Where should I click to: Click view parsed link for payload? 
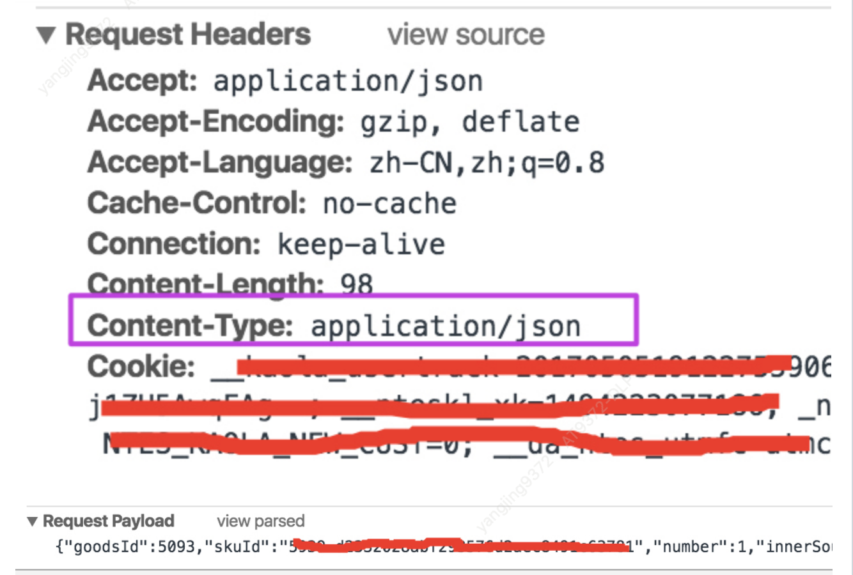(260, 521)
